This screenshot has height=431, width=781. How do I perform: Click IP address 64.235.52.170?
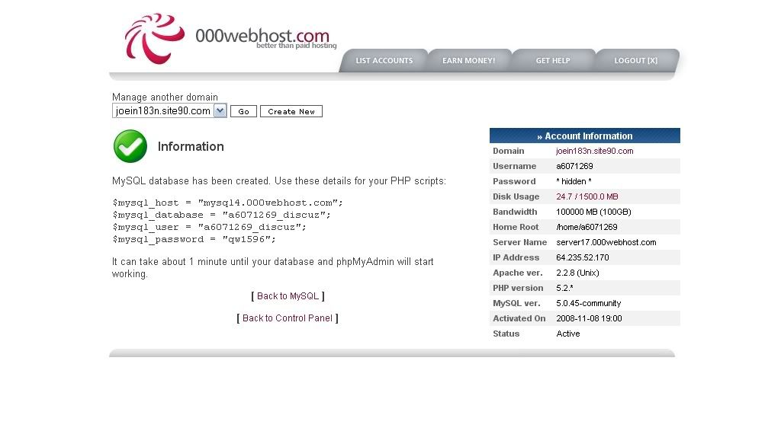click(x=582, y=257)
